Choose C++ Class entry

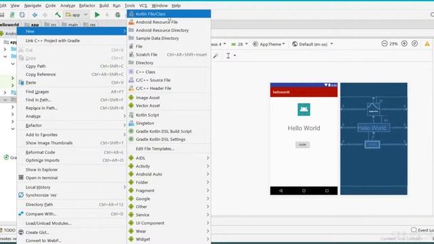(169, 72)
